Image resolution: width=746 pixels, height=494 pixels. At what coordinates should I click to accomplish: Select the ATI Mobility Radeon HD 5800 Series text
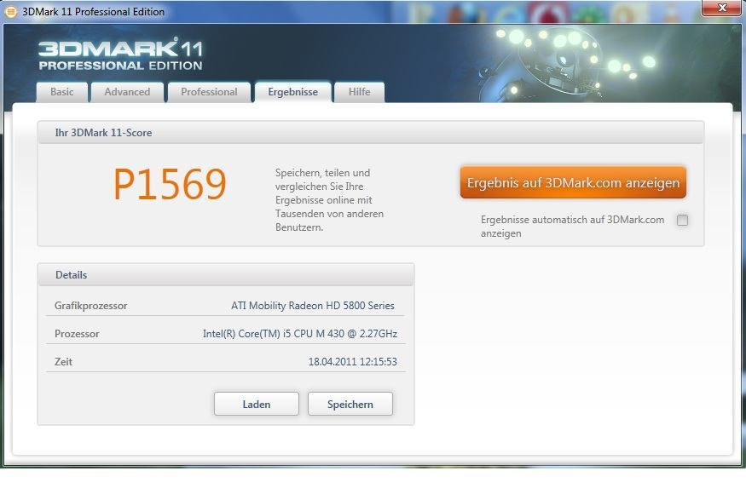click(x=313, y=306)
